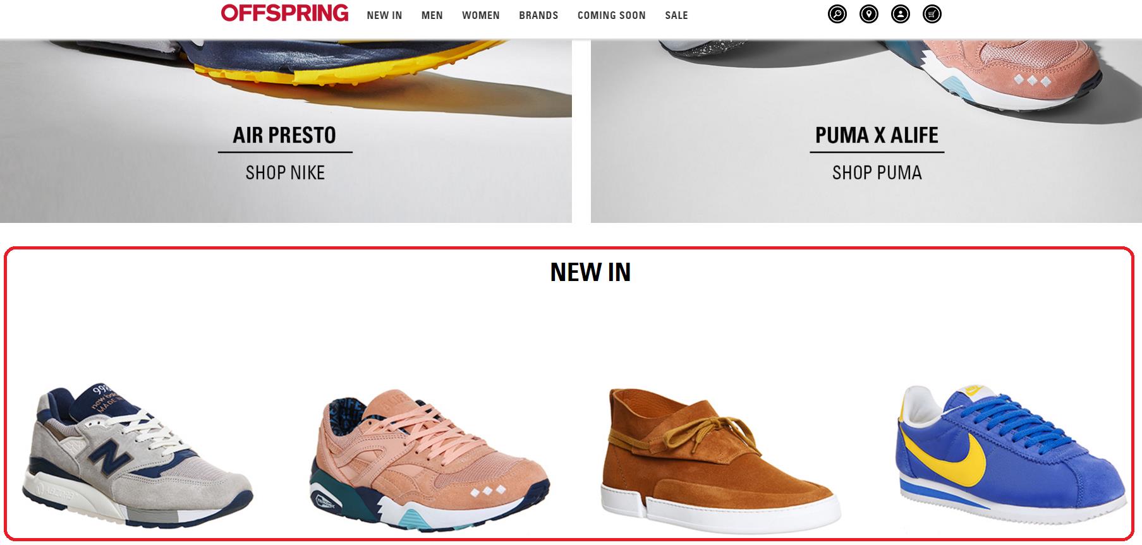Click the OFFSPRING logo
This screenshot has height=545, width=1142.
[284, 13]
